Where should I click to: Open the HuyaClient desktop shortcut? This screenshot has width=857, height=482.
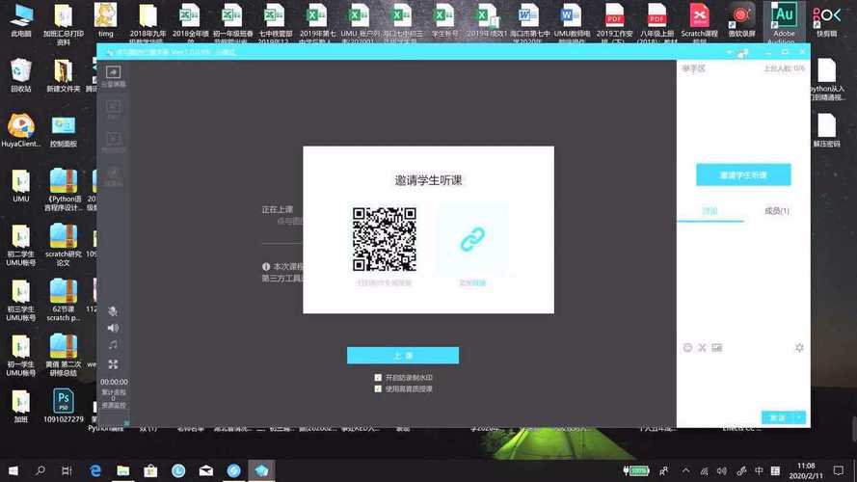tap(21, 130)
